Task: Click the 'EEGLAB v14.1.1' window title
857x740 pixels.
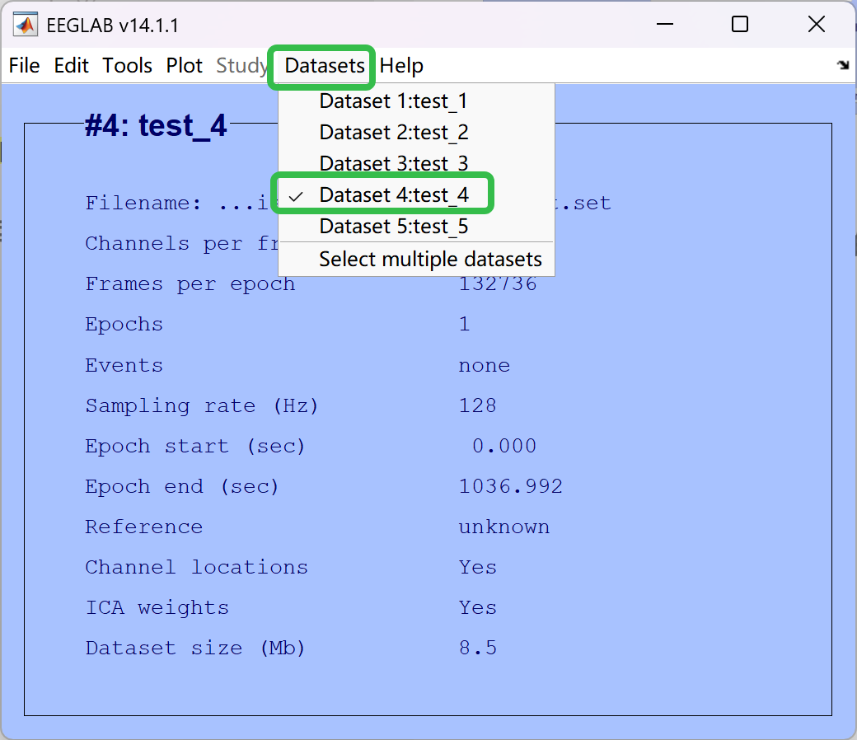Action: coord(113,26)
